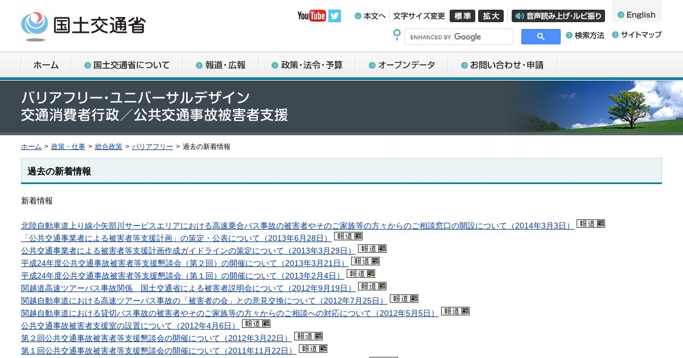Click the 報道 badge beside the 2012年9月19日 item
Image resolution: width=683 pixels, height=358 pixels.
(372, 286)
